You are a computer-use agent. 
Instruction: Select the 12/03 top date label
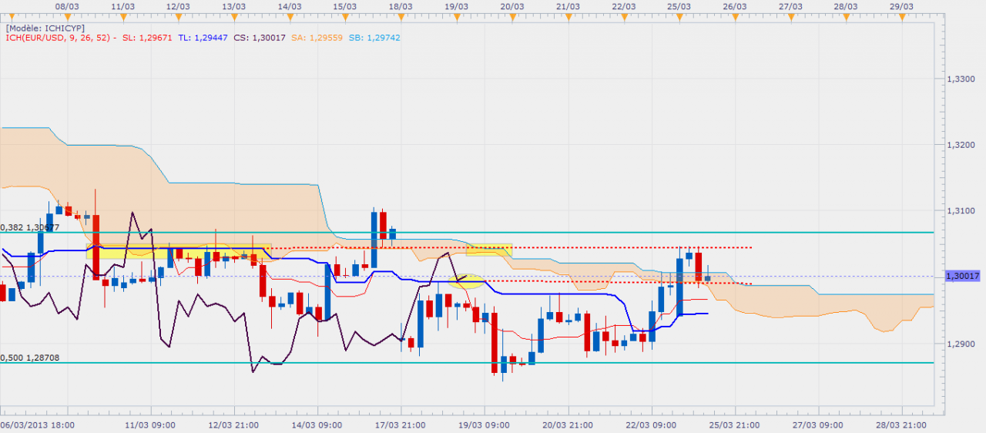pos(179,5)
